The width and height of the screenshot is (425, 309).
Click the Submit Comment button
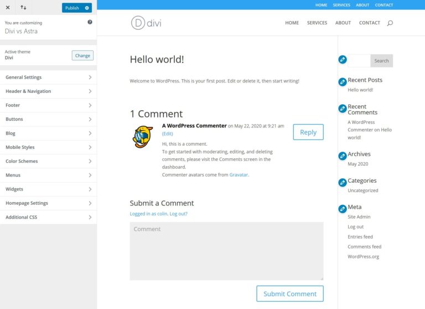290,293
